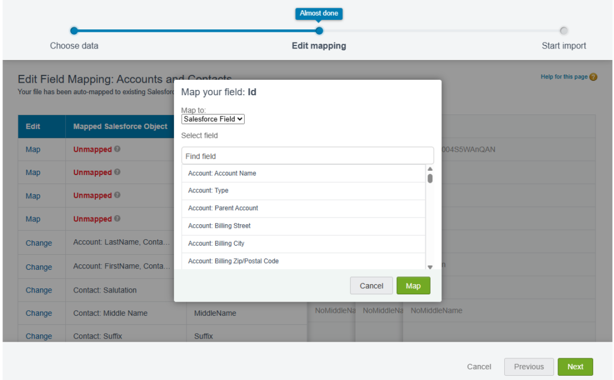The width and height of the screenshot is (614, 380).
Task: Click the Contact: Salutation cell
Action: pos(126,290)
